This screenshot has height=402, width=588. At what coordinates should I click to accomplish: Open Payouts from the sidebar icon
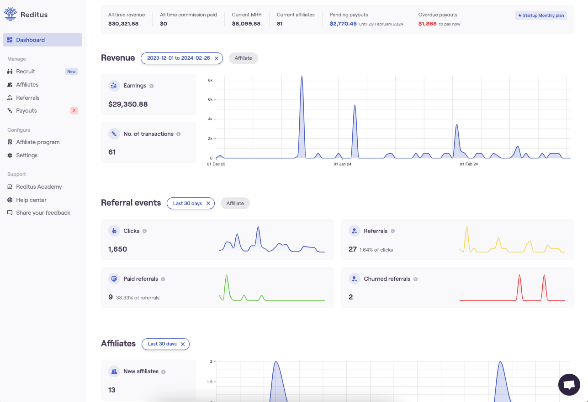coord(10,110)
